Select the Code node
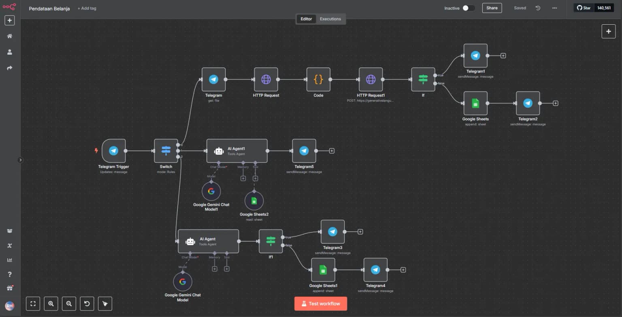The height and width of the screenshot is (317, 622). pos(318,79)
